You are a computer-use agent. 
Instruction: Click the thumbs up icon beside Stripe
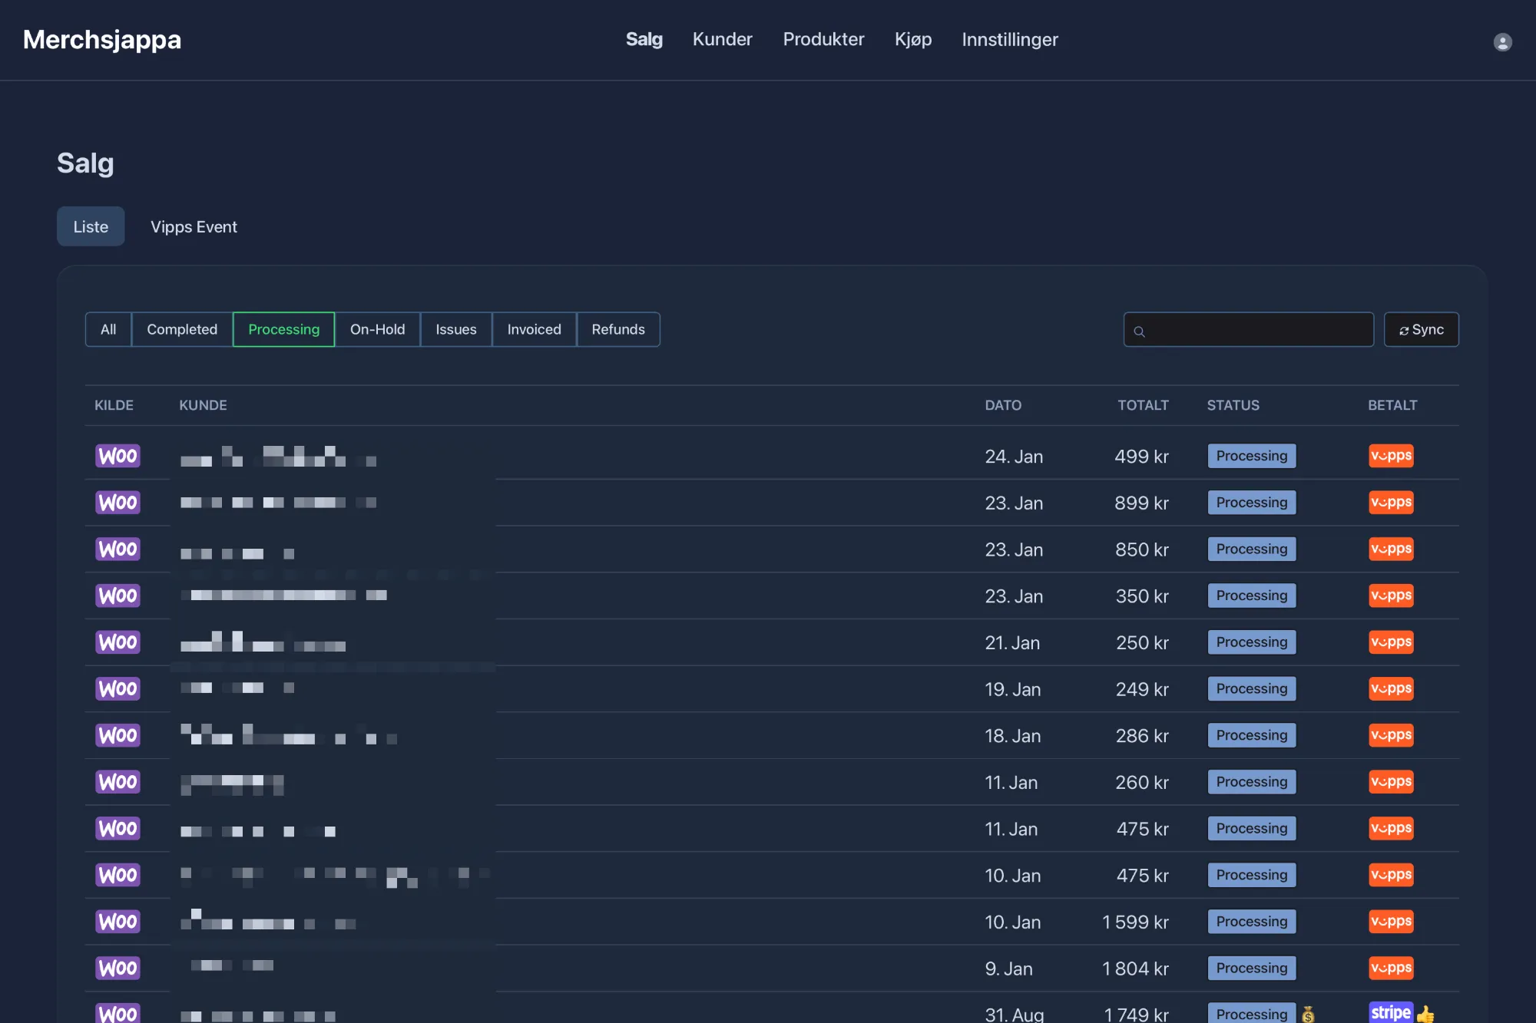(x=1425, y=1014)
